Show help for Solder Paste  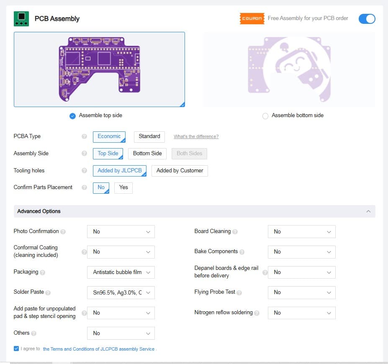pos(48,293)
